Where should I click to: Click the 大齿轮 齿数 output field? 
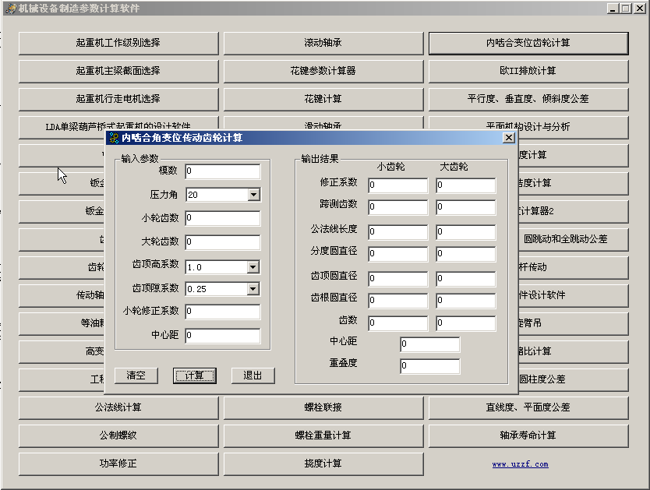tap(466, 323)
